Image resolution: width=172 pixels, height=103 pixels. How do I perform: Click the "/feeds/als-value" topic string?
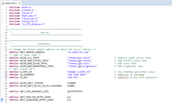[x=79, y=58]
